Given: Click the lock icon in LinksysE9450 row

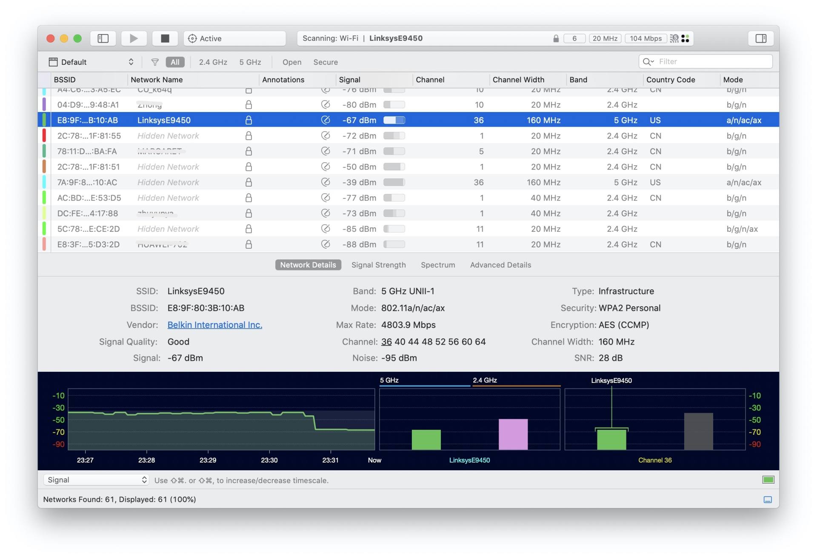Looking at the screenshot, I should [249, 121].
